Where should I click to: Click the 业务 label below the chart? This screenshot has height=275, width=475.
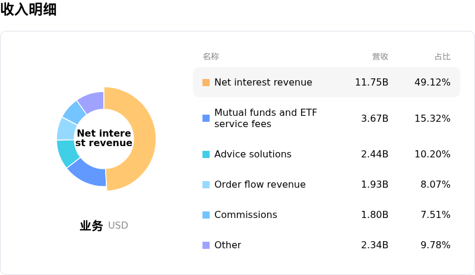[91, 226]
